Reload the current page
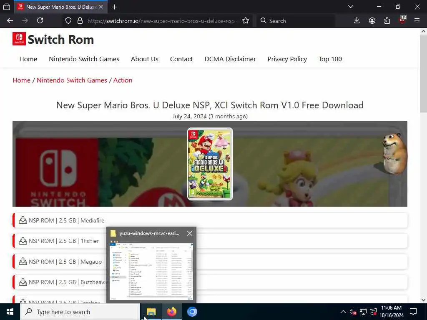Viewport: 427px width, 320px height. coord(40,21)
